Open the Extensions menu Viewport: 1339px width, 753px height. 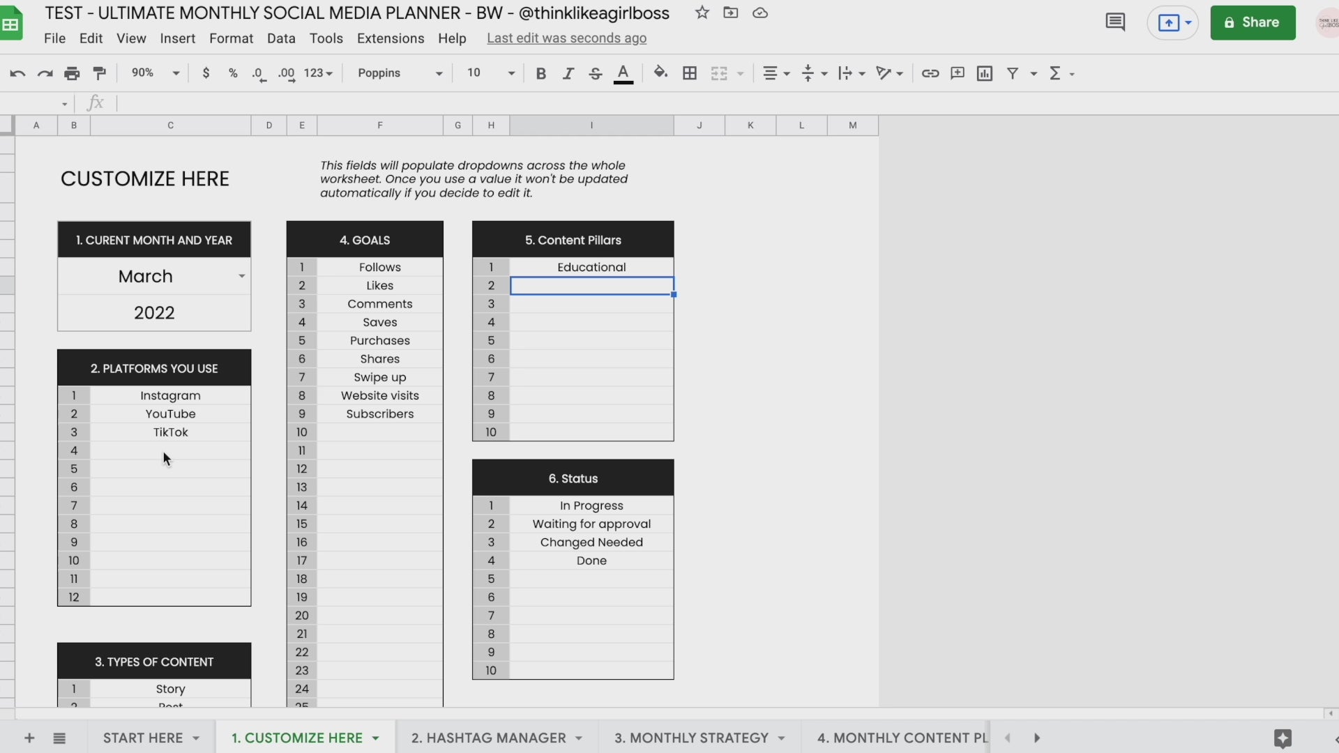pyautogui.click(x=391, y=38)
